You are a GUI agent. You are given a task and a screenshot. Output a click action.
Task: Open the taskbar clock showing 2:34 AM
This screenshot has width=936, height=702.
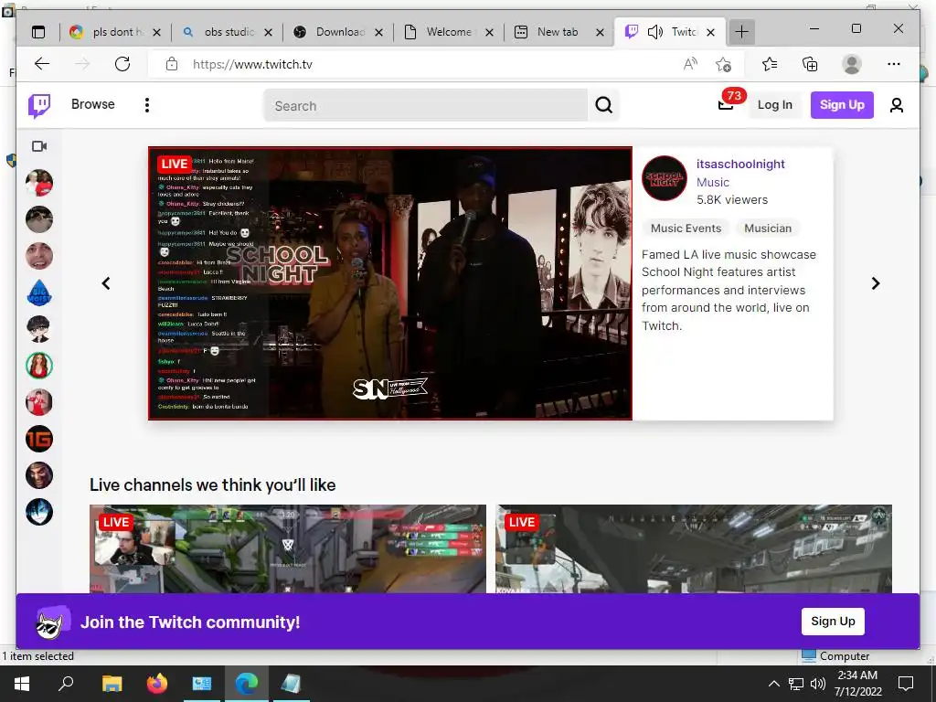[857, 684]
